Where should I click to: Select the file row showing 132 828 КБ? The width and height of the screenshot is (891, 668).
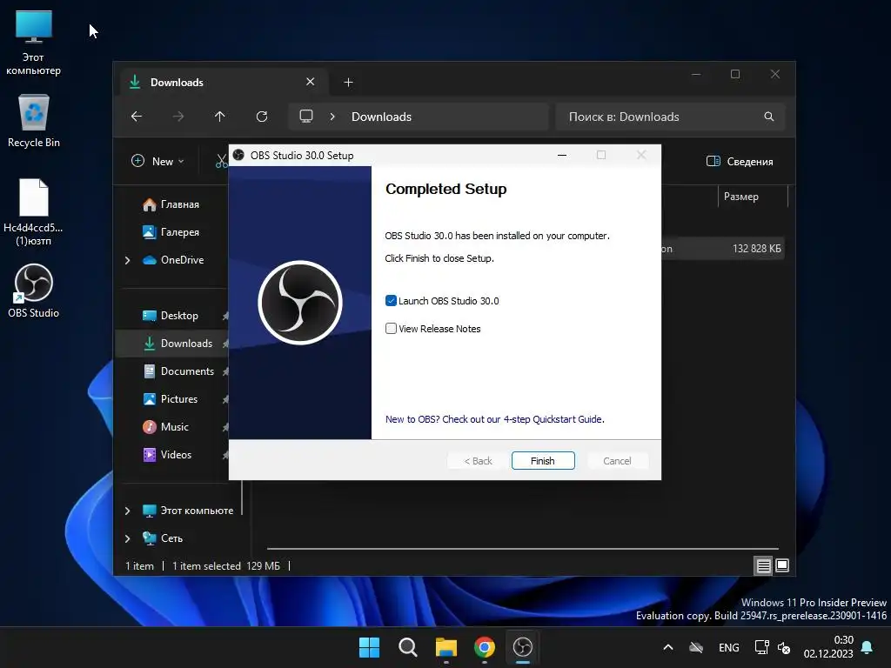723,249
